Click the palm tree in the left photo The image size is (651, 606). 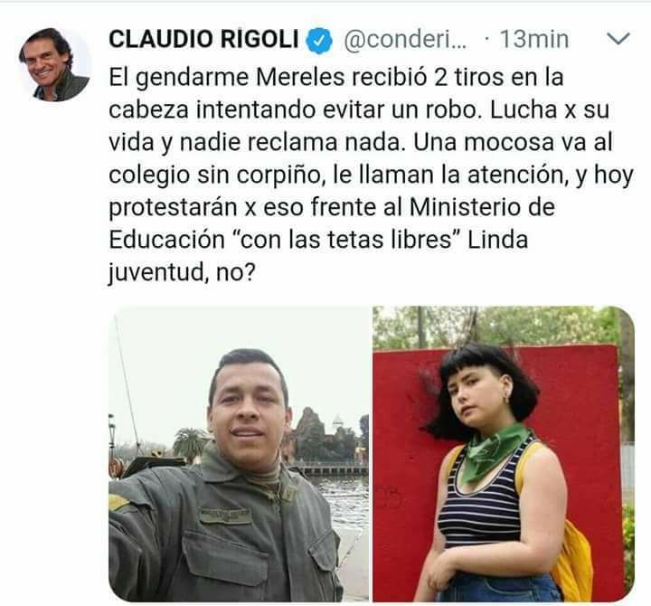[x=189, y=444]
